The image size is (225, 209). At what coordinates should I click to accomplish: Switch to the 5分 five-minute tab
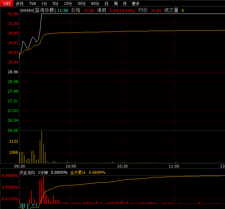55,4
